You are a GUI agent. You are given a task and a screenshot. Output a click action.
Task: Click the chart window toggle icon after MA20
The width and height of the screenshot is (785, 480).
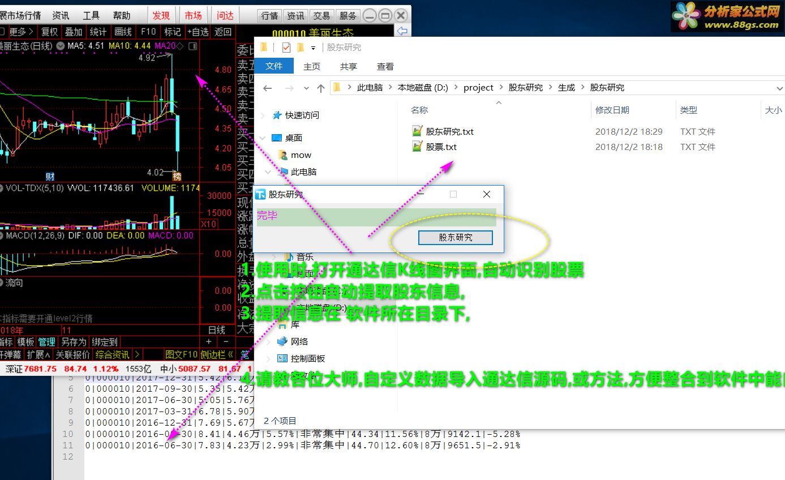(193, 46)
